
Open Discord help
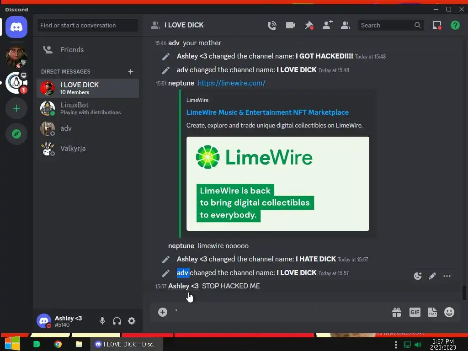pos(455,26)
